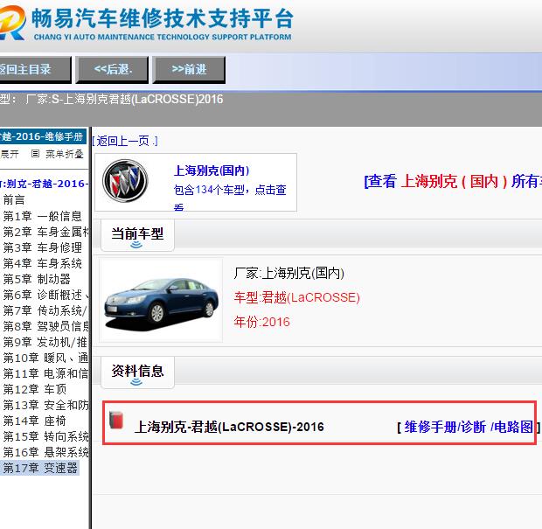Open 第5章 制动器

click(x=37, y=279)
